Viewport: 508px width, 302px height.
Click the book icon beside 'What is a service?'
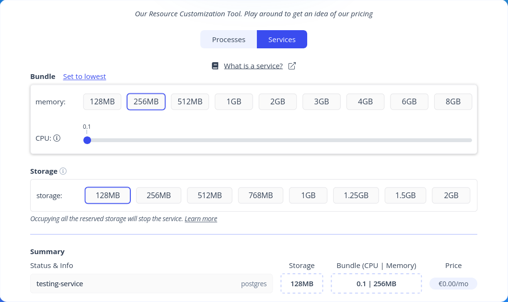(215, 66)
